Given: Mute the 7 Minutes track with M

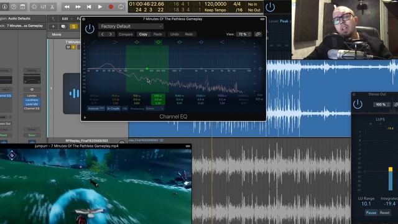Looking at the screenshot, I should 68,47.
